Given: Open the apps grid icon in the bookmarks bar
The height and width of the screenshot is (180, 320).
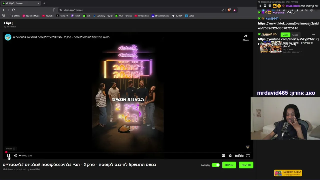Looking at the screenshot, I should [3, 16].
